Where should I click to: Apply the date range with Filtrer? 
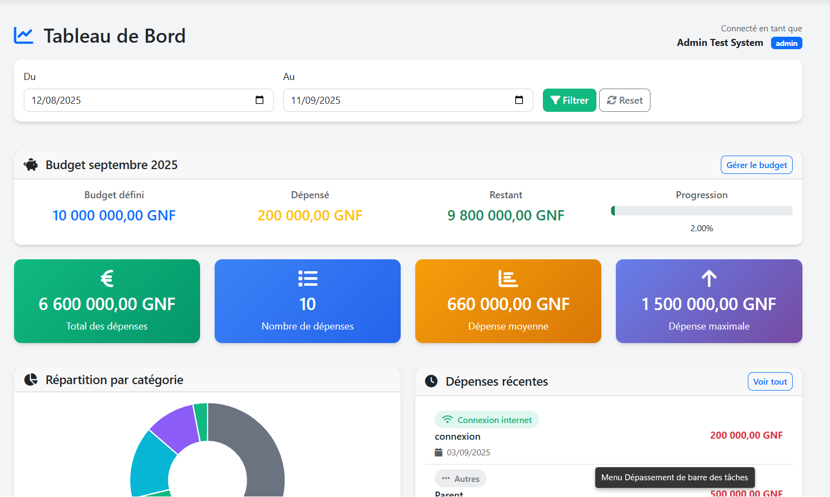(569, 100)
